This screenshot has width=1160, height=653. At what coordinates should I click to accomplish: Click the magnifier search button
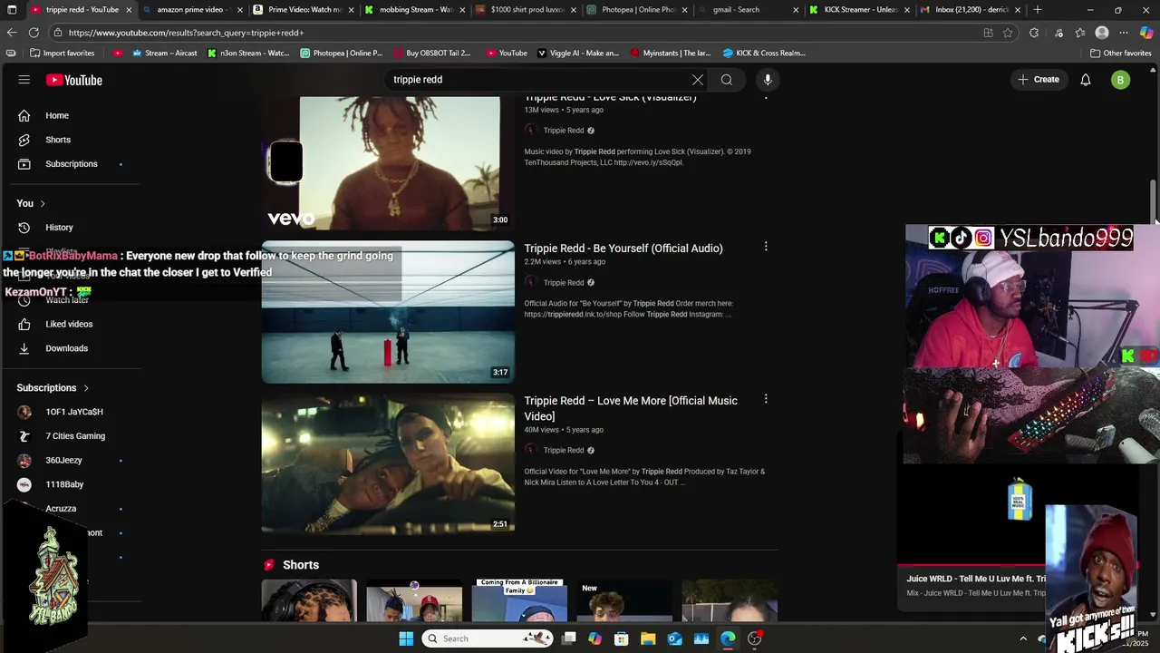[727, 80]
